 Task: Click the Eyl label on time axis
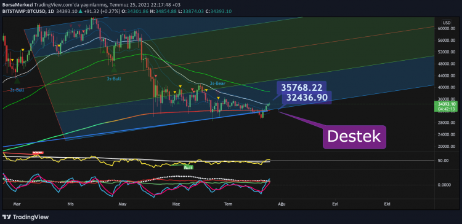click(334, 203)
